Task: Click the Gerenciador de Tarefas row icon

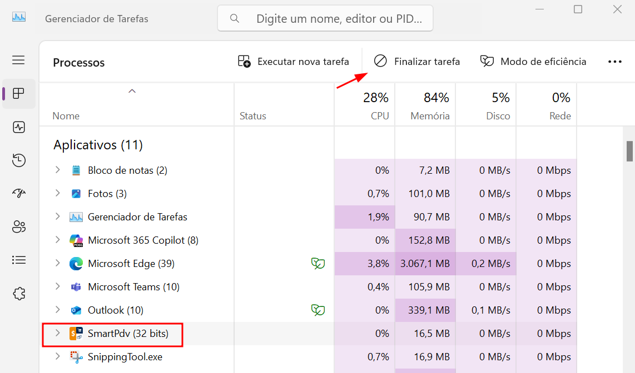Action: click(76, 217)
